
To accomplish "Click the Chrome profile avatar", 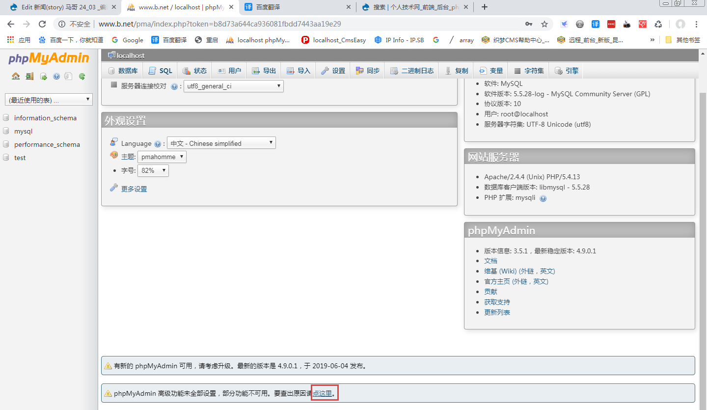I will (x=680, y=24).
